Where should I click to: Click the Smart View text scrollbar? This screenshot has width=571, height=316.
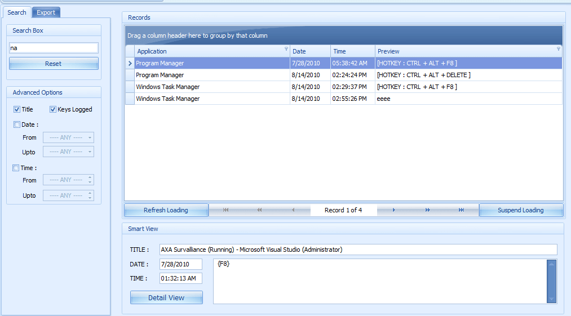tap(552, 281)
